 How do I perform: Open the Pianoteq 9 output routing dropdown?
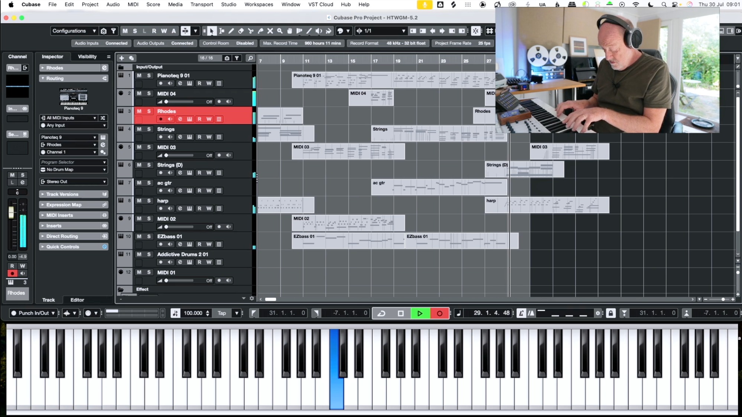(69, 137)
